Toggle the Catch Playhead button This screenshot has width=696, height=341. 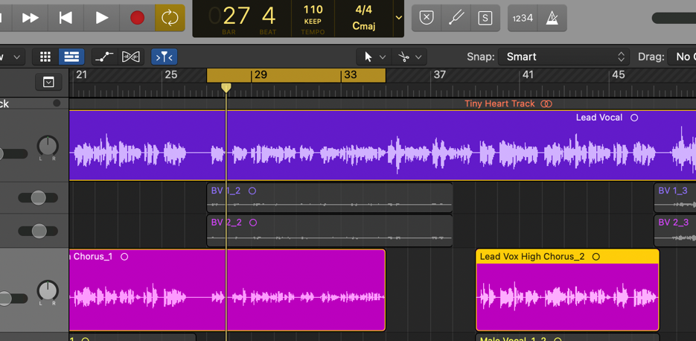point(164,57)
